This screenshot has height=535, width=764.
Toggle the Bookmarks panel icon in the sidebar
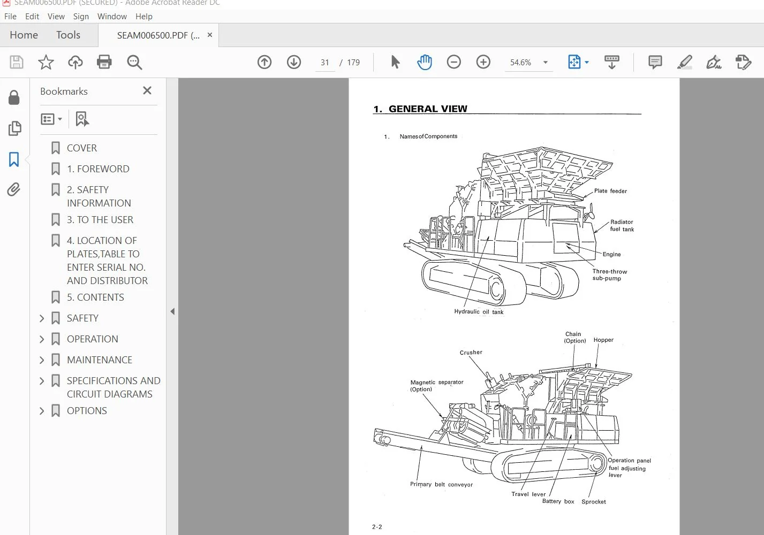[14, 159]
